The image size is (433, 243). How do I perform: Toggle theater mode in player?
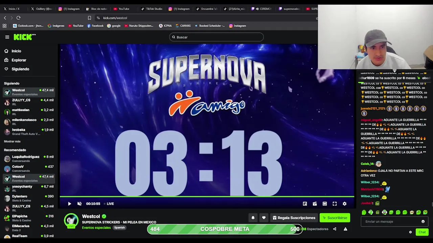[325, 204]
